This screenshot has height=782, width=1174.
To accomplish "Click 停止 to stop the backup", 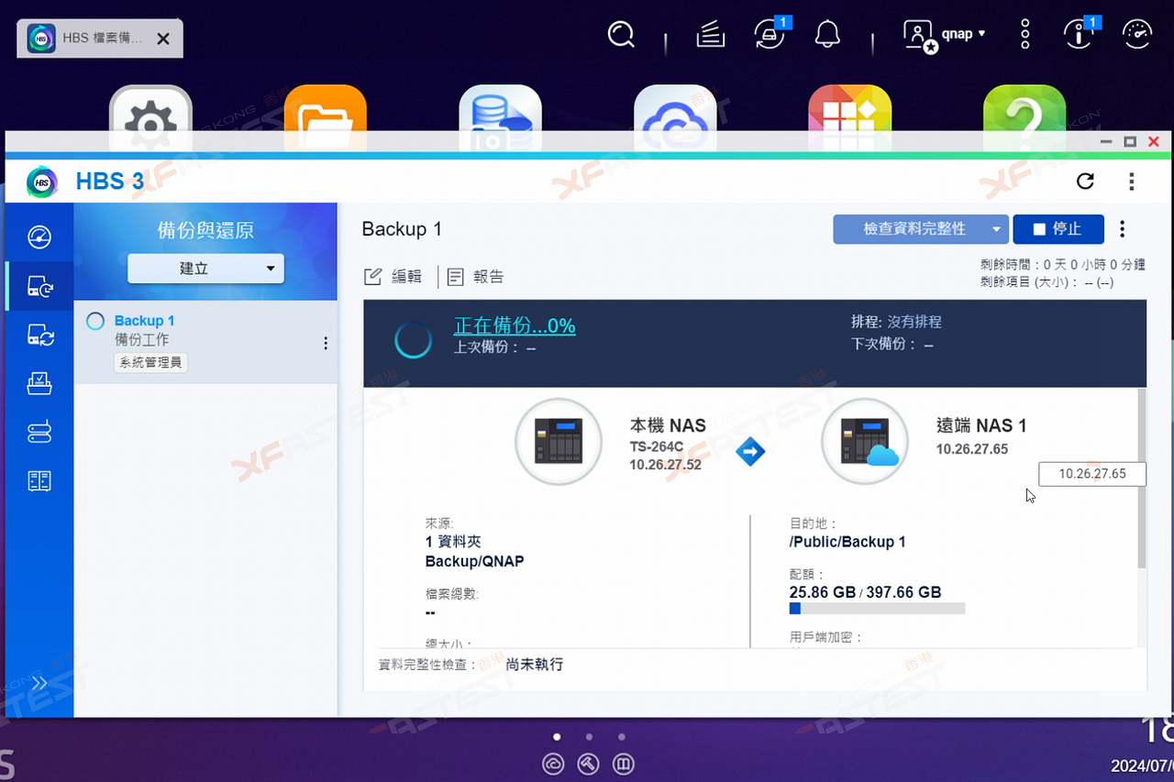I will pyautogui.click(x=1058, y=229).
